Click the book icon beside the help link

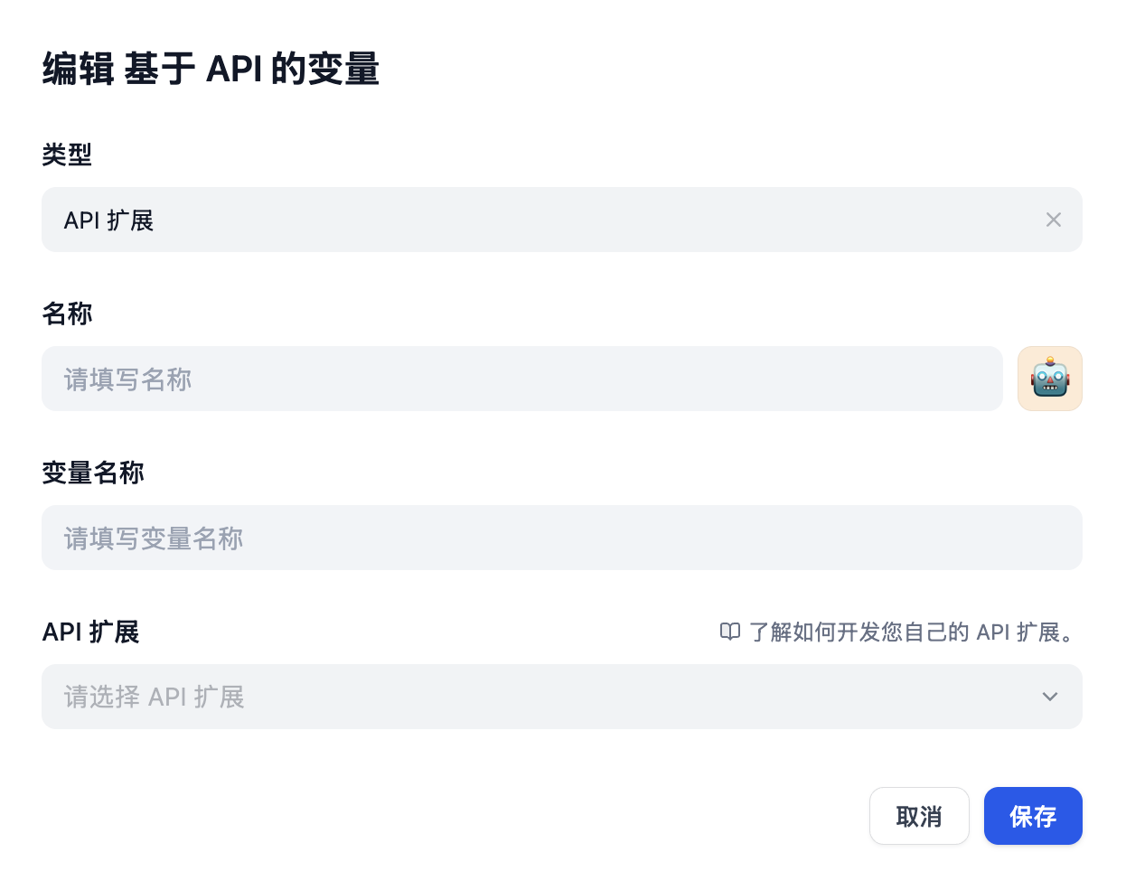[x=730, y=632]
